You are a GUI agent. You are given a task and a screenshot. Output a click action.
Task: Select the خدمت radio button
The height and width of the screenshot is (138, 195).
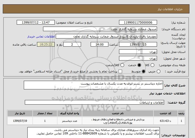tap(139, 65)
